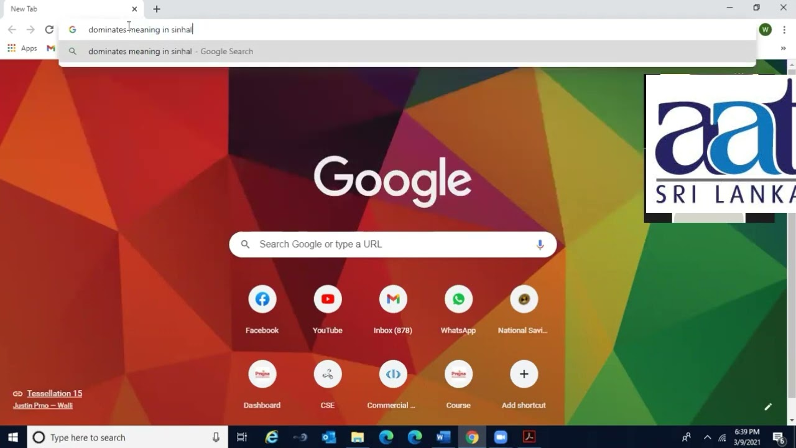Open the Facebook shortcut
796x448 pixels.
[x=262, y=299]
